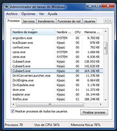Switch to the Rendimiento tab
The image size is (117, 131).
(x=46, y=21)
